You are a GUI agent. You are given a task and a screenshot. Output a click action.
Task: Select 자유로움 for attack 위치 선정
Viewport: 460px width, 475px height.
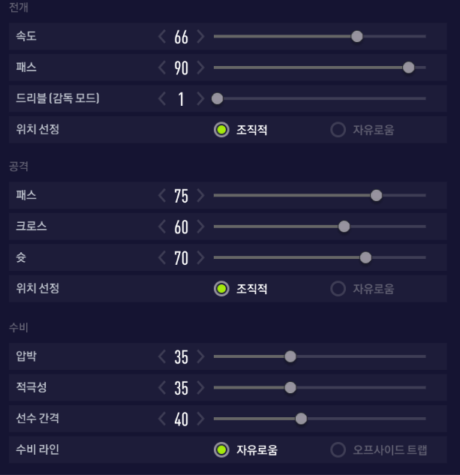pos(338,289)
